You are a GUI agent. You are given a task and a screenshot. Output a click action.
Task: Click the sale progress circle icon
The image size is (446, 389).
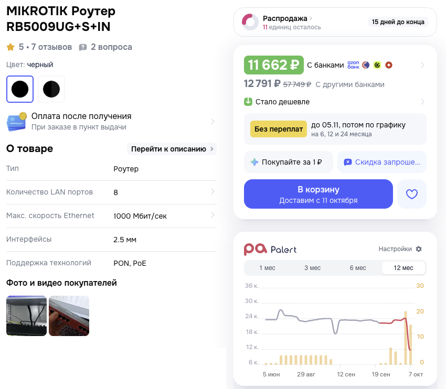coord(250,22)
